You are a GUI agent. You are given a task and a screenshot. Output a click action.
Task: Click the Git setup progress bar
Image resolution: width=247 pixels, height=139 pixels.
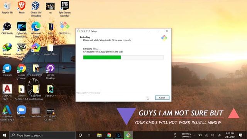pos(123,58)
